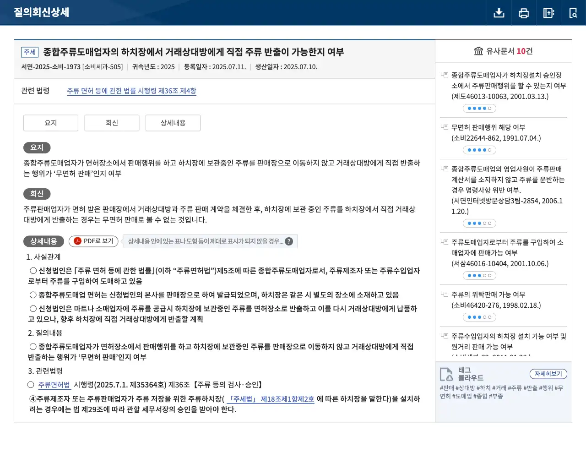Viewport: 586px width, 469px height.
Task: Click the arrow icon beside 종합주류도매업자가 하치장설치
Action: (x=444, y=75)
